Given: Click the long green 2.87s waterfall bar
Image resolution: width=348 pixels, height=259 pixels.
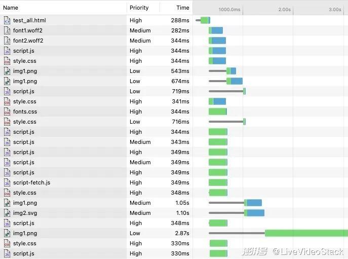Looking at the screenshot, I should [306, 233].
